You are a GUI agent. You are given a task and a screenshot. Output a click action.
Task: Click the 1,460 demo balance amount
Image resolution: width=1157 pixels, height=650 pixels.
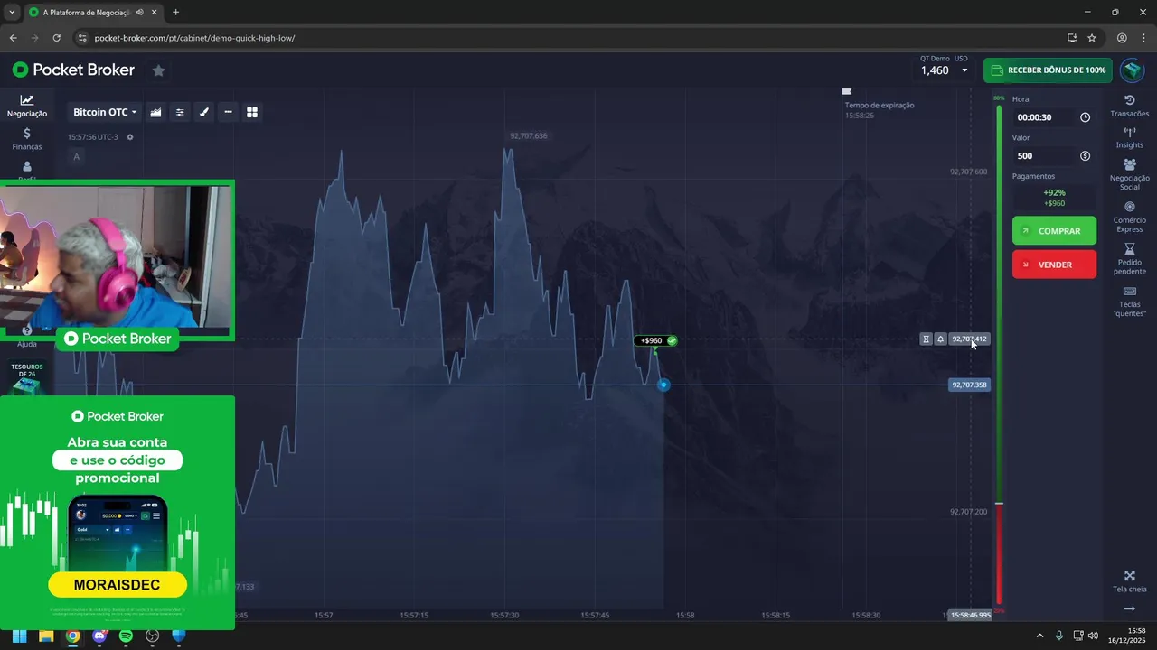point(935,70)
